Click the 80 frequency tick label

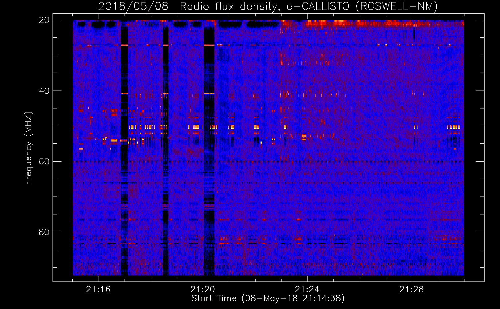[x=44, y=232]
